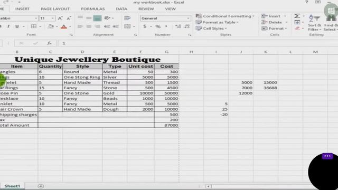Expand the General number format combo box

click(x=165, y=18)
